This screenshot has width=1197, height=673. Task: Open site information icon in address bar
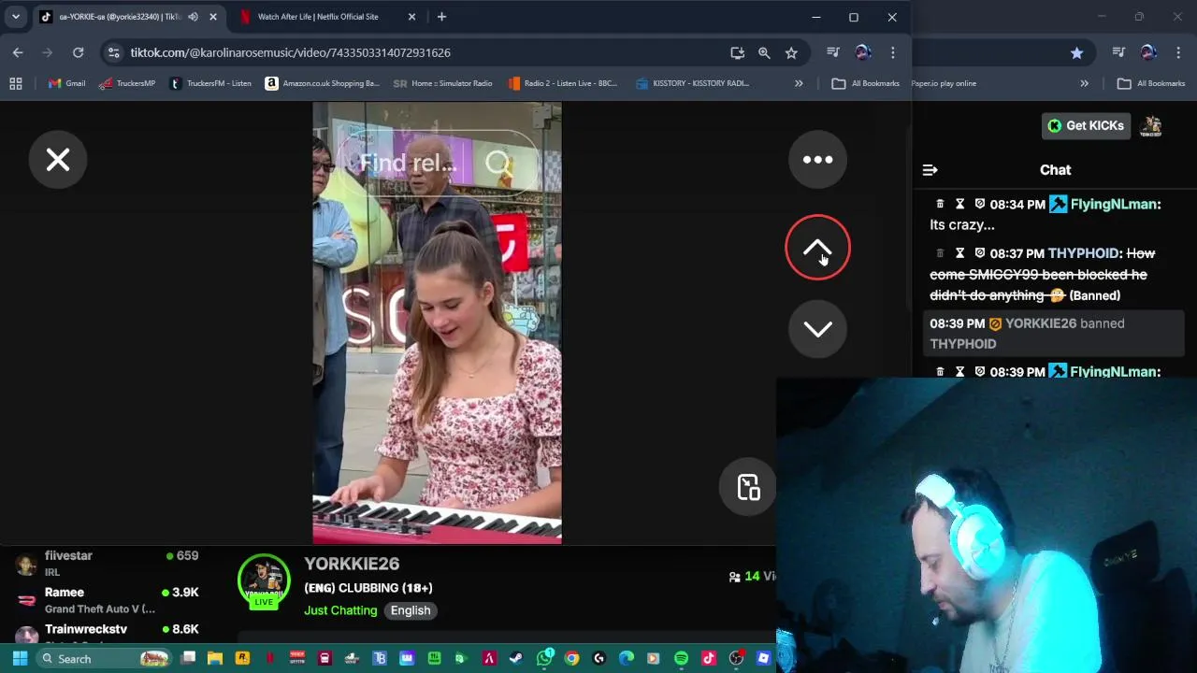tap(113, 52)
